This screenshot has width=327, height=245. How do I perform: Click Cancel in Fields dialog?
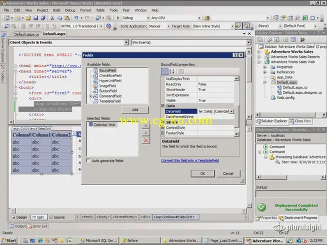pos(228,174)
